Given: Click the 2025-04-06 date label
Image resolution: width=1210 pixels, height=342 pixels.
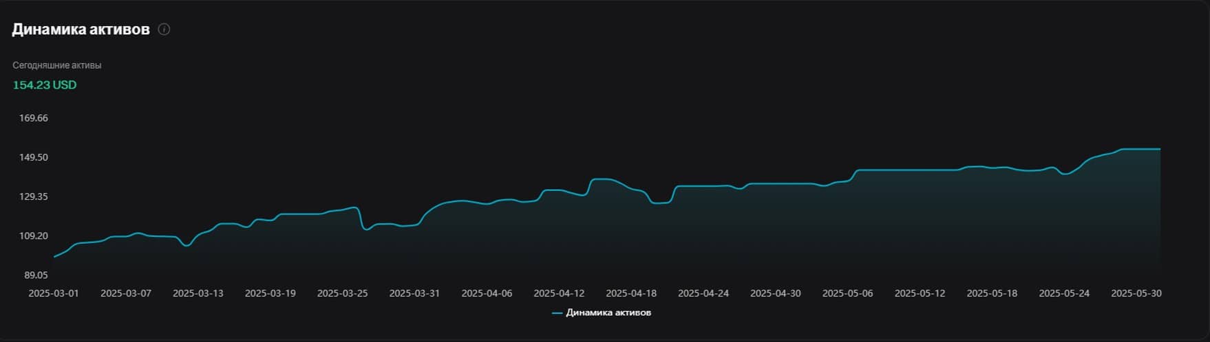Looking at the screenshot, I should click(487, 293).
